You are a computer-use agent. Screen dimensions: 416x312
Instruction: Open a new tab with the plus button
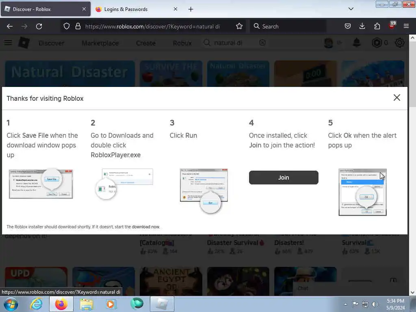[x=191, y=9]
